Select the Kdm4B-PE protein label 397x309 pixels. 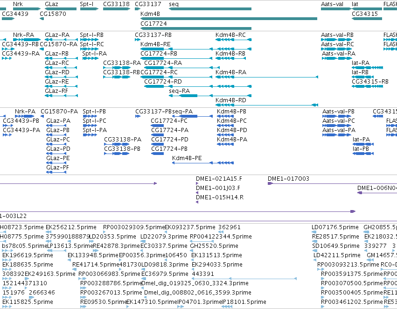coord(187,158)
